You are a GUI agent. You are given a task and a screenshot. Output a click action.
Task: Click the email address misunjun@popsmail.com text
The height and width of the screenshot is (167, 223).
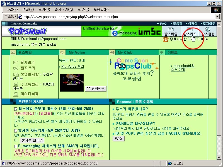tap(46, 39)
